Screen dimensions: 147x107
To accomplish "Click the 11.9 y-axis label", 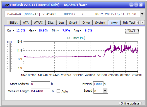I will 19,50.
